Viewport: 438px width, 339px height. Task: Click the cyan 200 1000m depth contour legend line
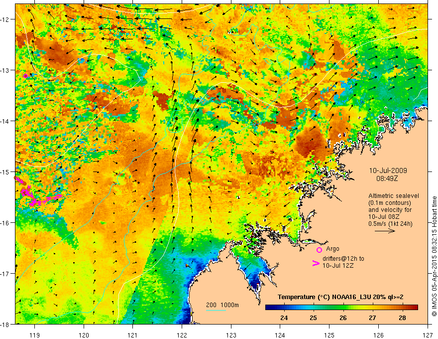tap(216, 310)
